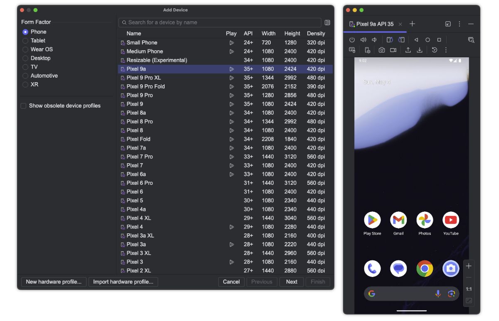Choose the Tablet form factor
Screen dimensions: 499x321
tap(25, 40)
